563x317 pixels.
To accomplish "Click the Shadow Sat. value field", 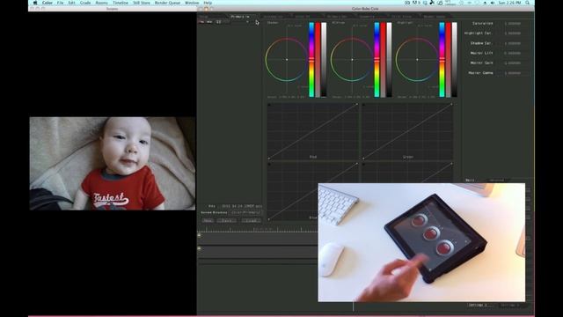I will (513, 43).
